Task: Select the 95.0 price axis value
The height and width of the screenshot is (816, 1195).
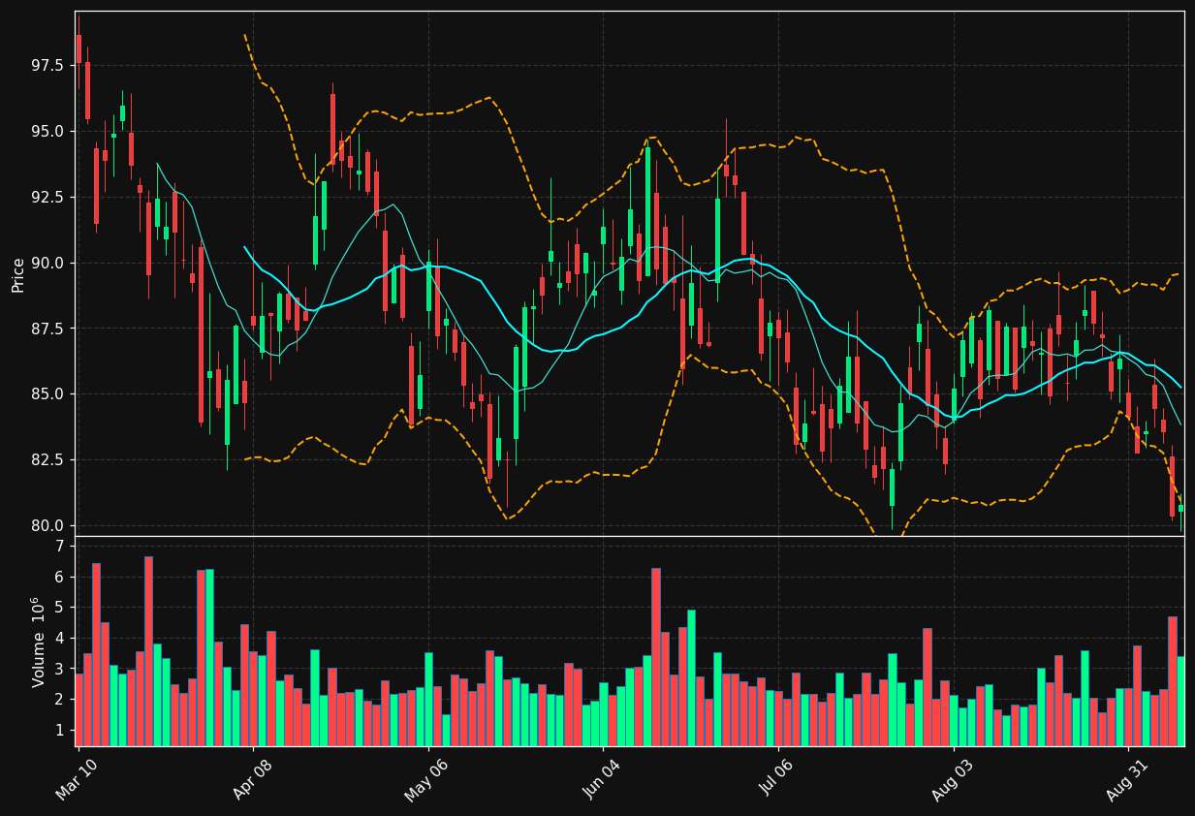Action: 47,132
